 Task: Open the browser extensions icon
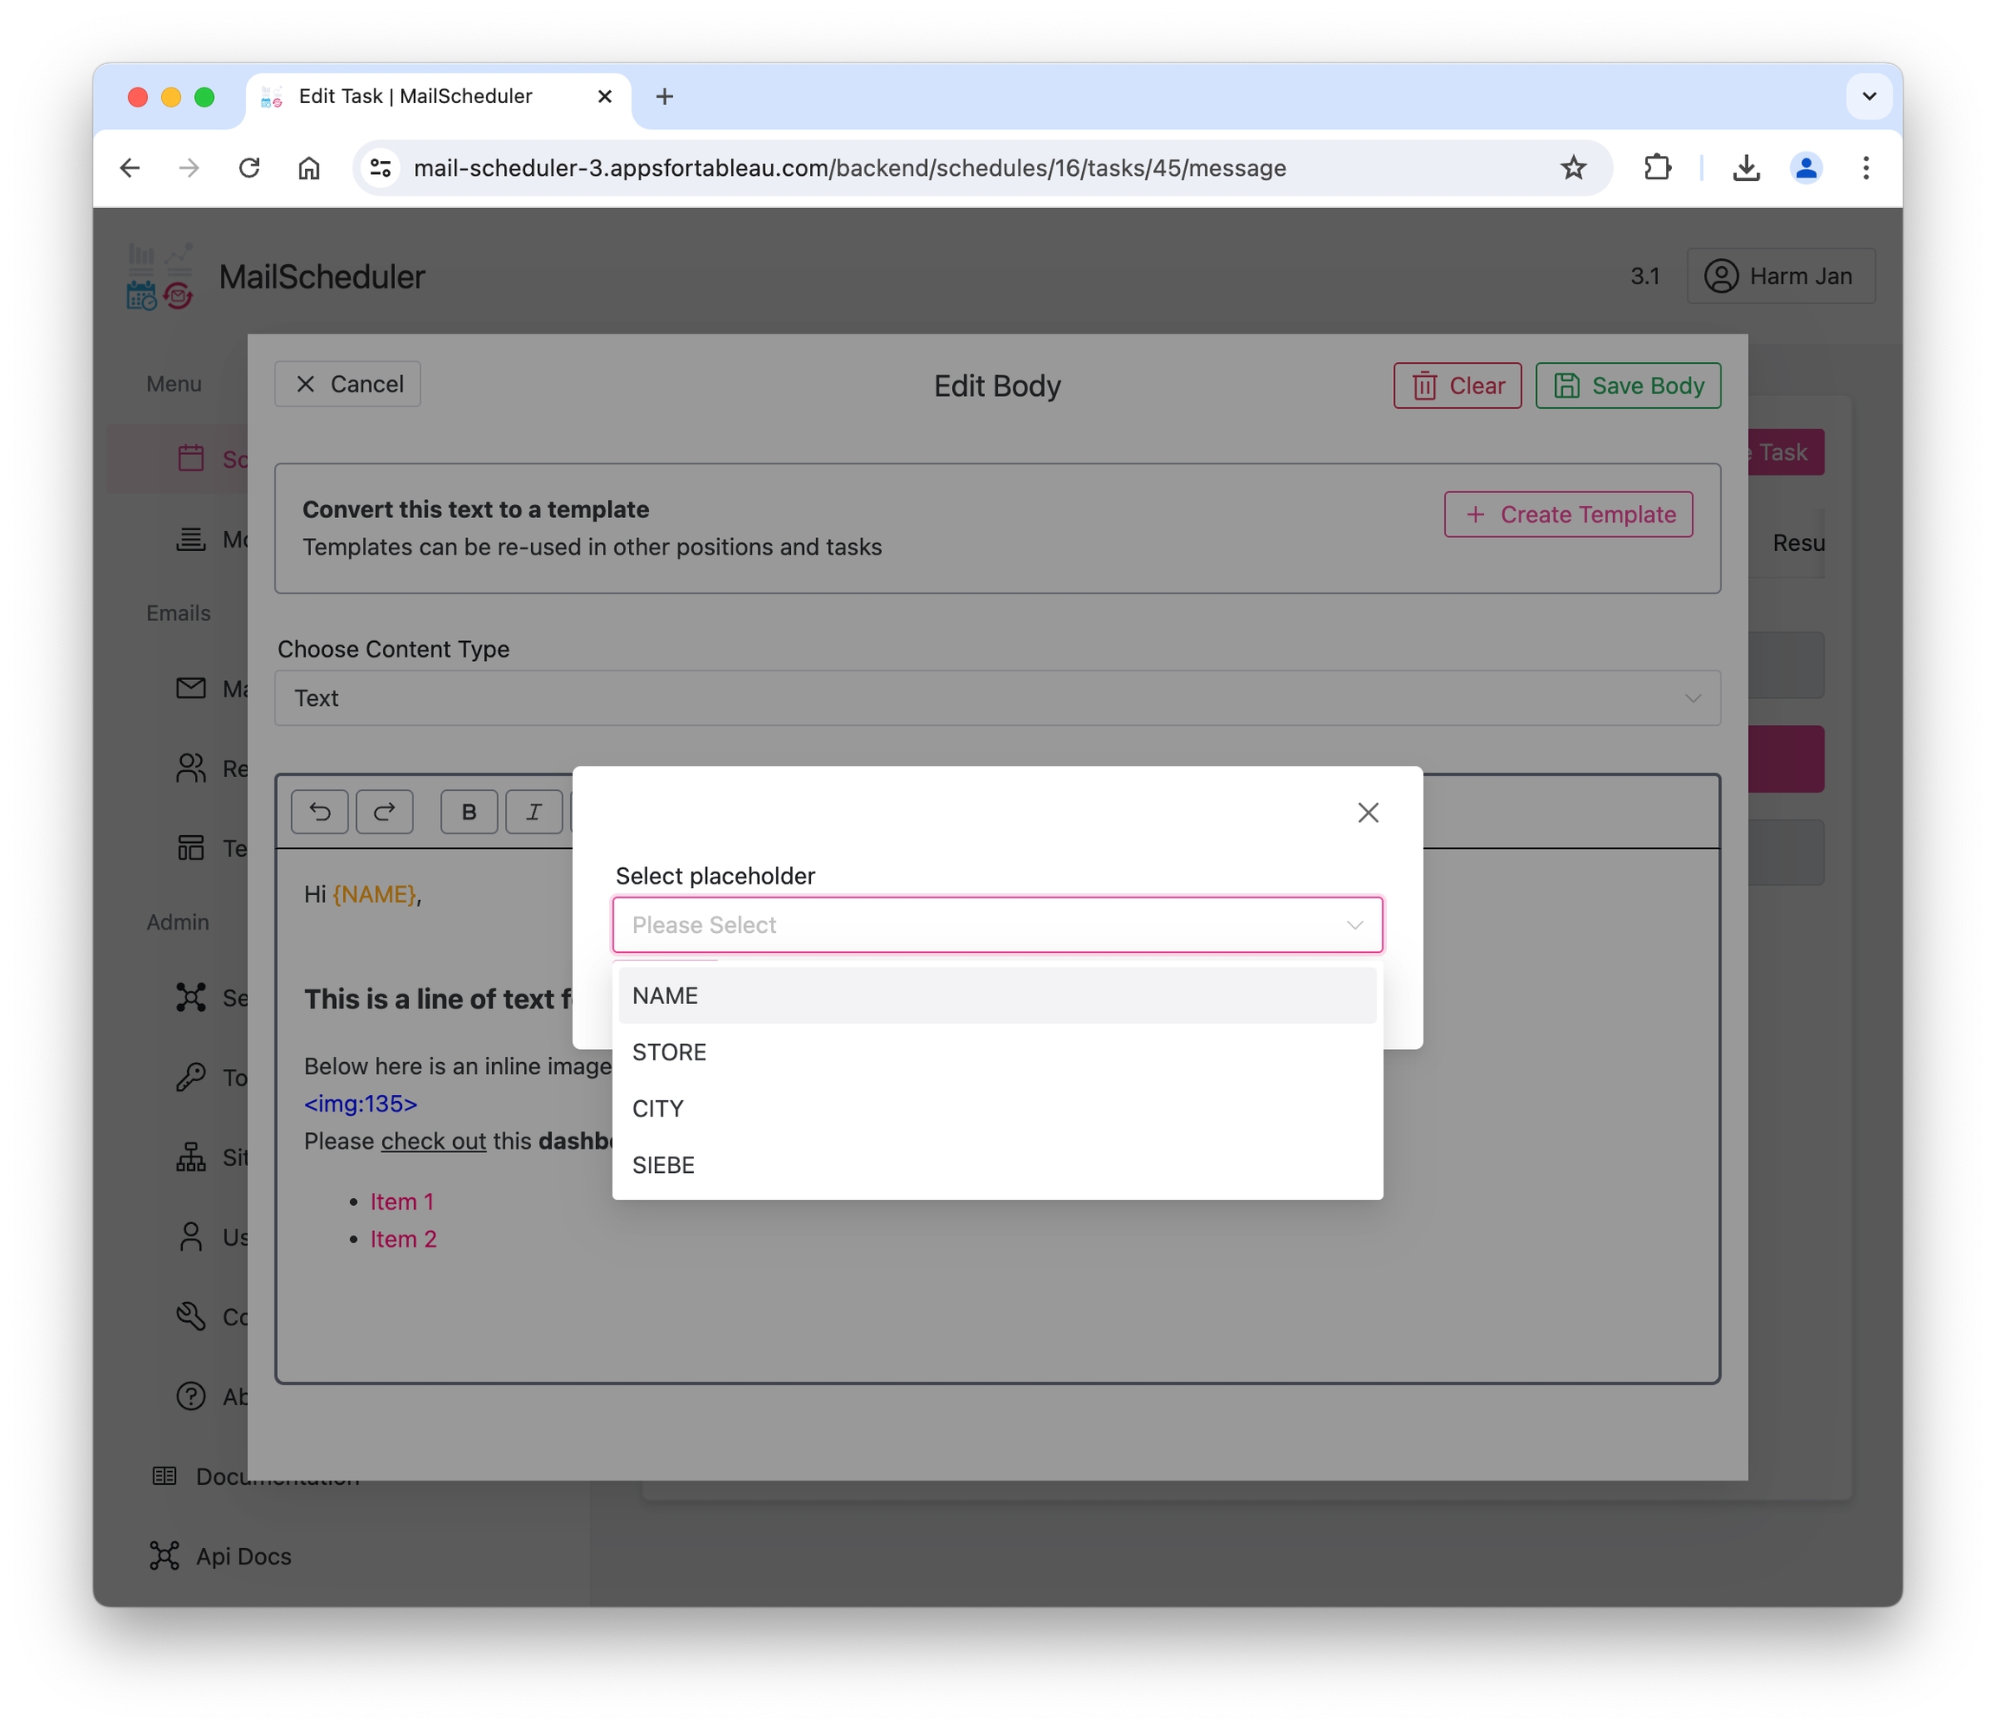1656,168
